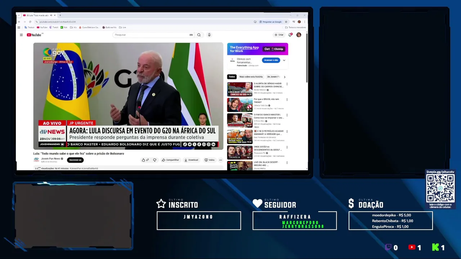The image size is (461, 259).
Task: Open a new browser tab
Action: click(60, 15)
